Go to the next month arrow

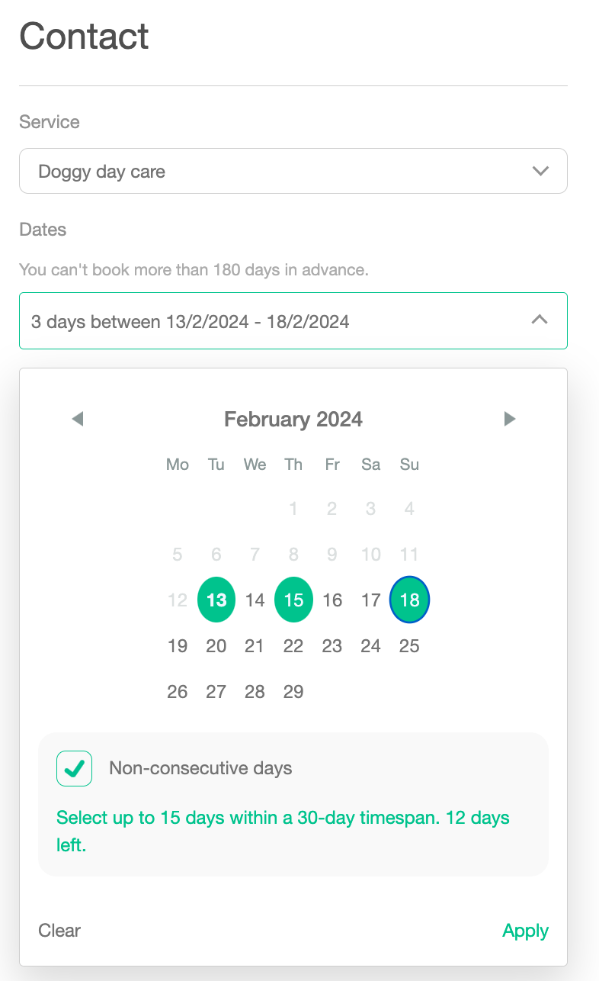click(x=510, y=419)
